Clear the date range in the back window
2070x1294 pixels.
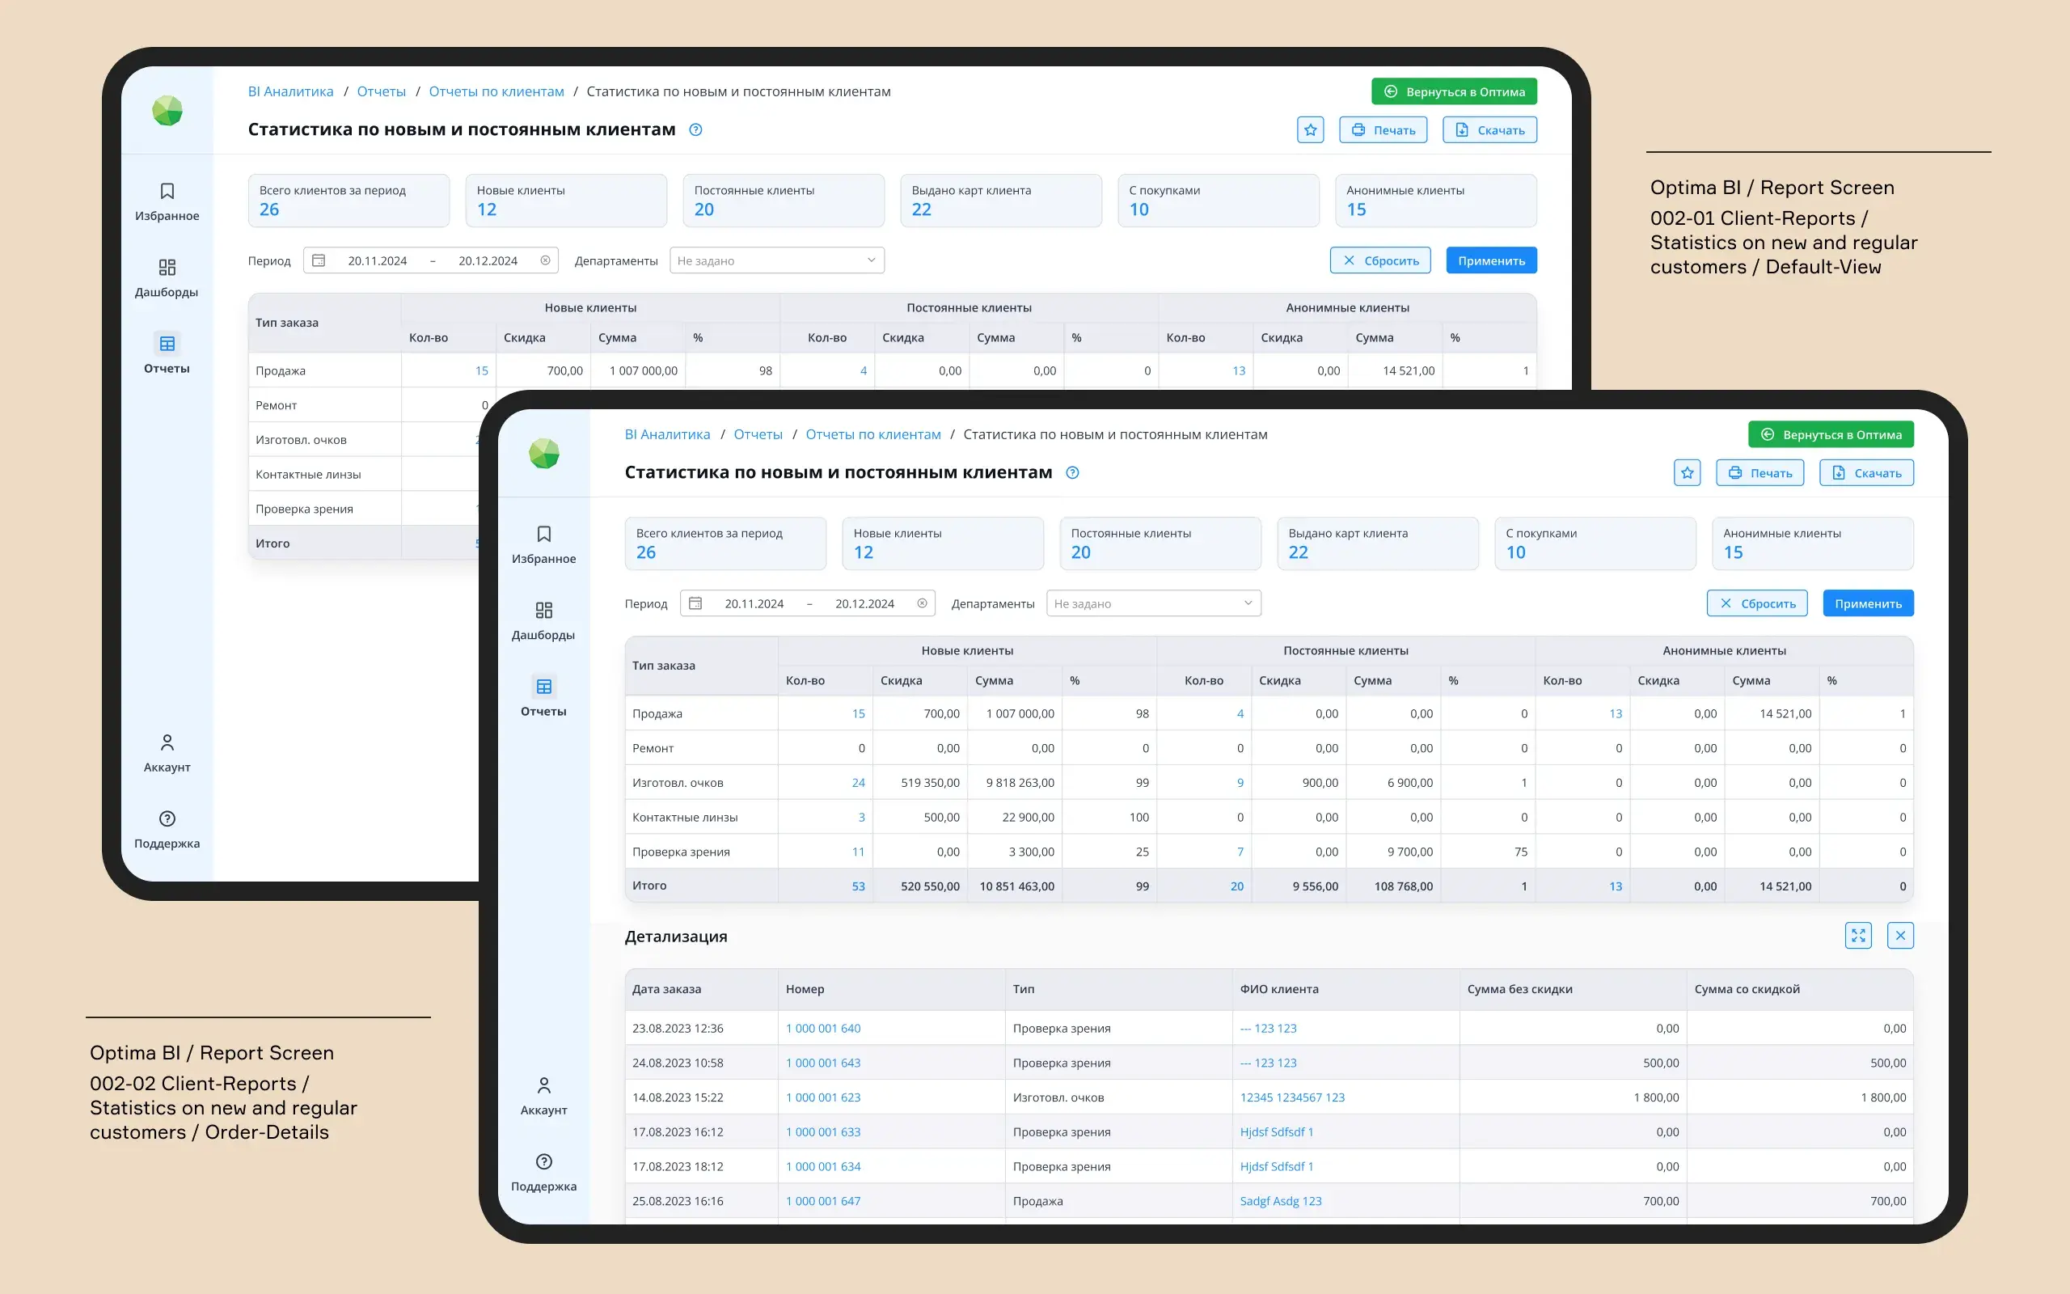(x=545, y=260)
